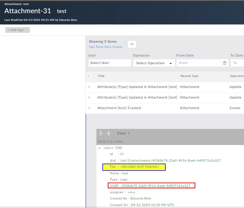Collapse the Attachment [test] Created row
Viewport: 244px width, 208px height.
pyautogui.click(x=89, y=108)
